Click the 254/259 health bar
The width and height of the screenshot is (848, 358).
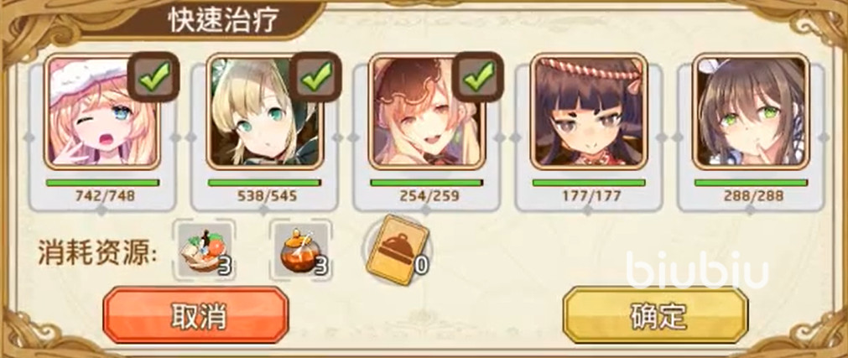click(427, 184)
